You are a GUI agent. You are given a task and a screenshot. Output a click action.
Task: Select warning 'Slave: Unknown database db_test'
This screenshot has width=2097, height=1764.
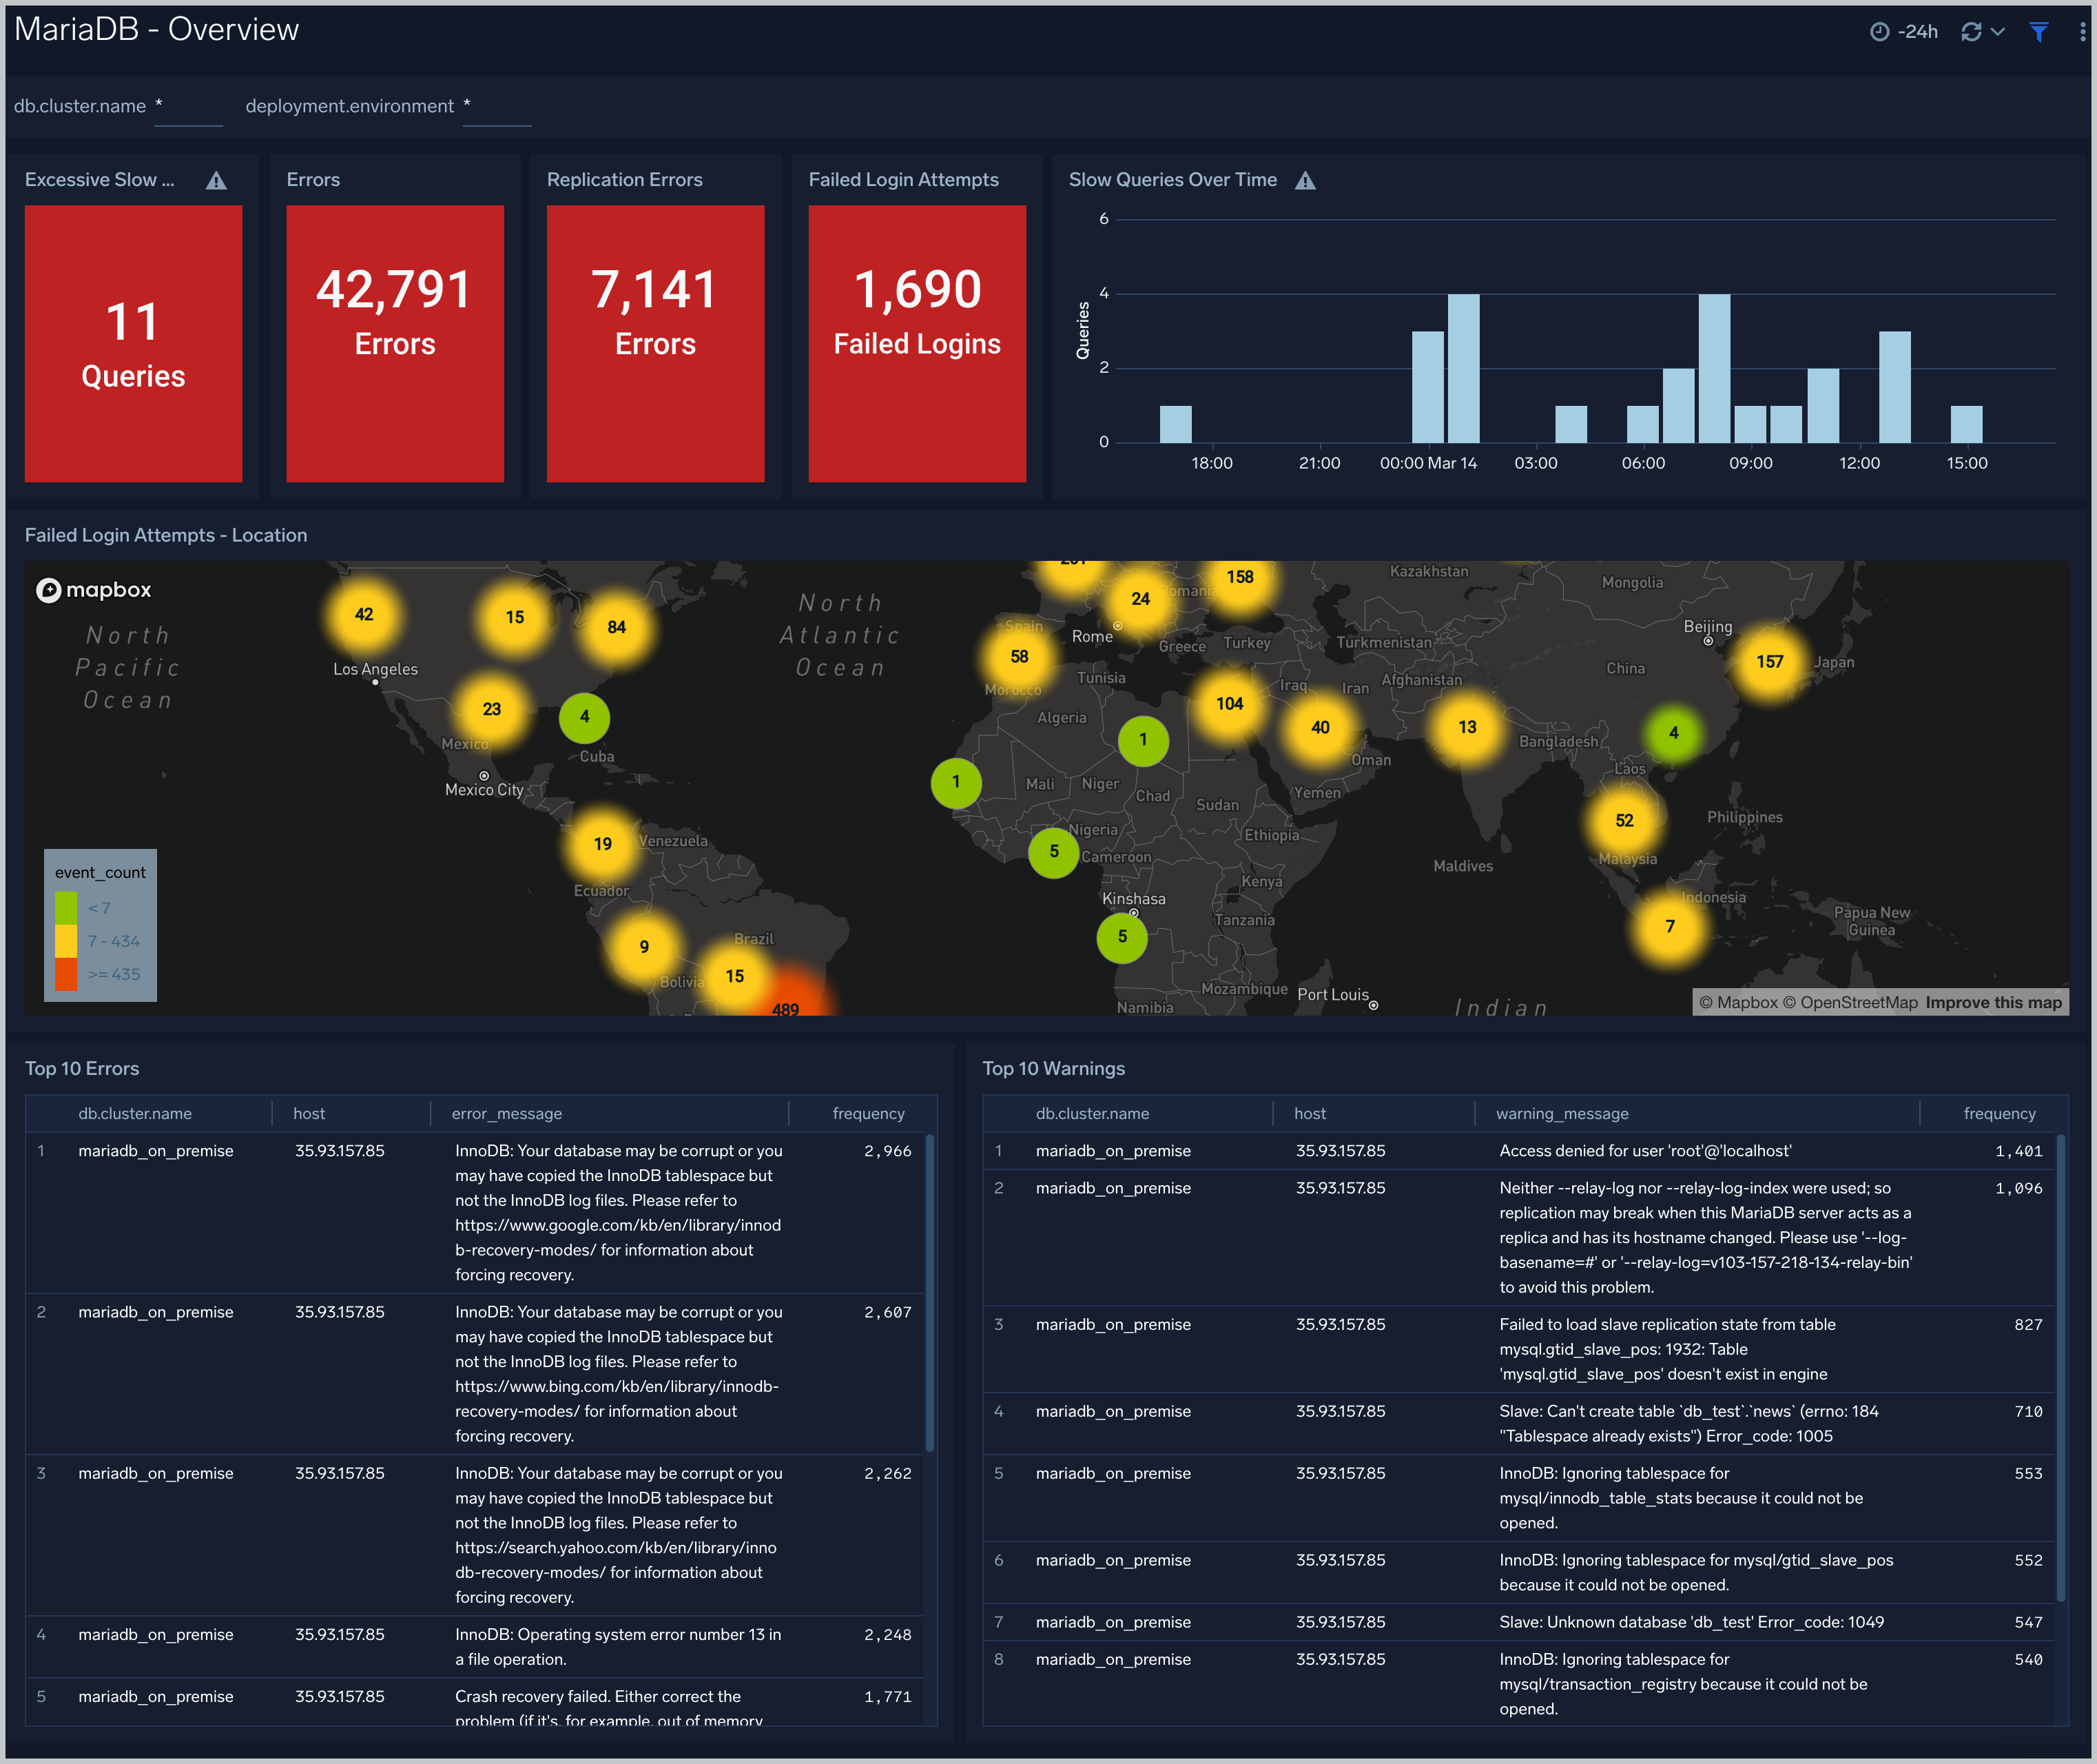[x=1691, y=1623]
